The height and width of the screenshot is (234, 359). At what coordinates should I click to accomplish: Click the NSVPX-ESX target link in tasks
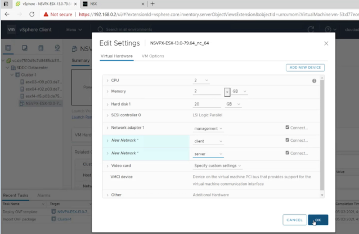pos(73,212)
